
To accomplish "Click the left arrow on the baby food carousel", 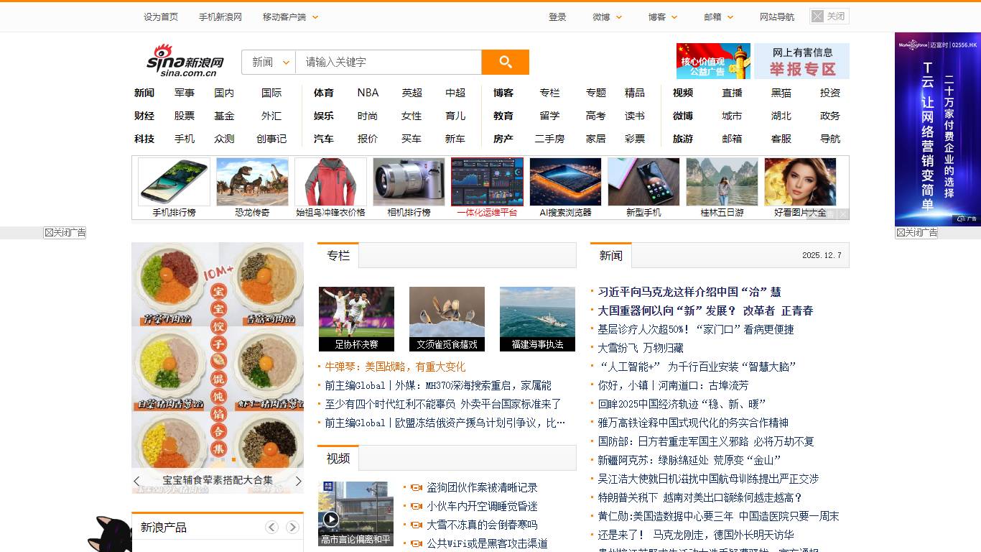I will [x=136, y=481].
